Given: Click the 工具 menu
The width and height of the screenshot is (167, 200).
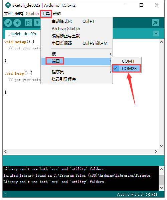Looking at the screenshot, I should (46, 14).
